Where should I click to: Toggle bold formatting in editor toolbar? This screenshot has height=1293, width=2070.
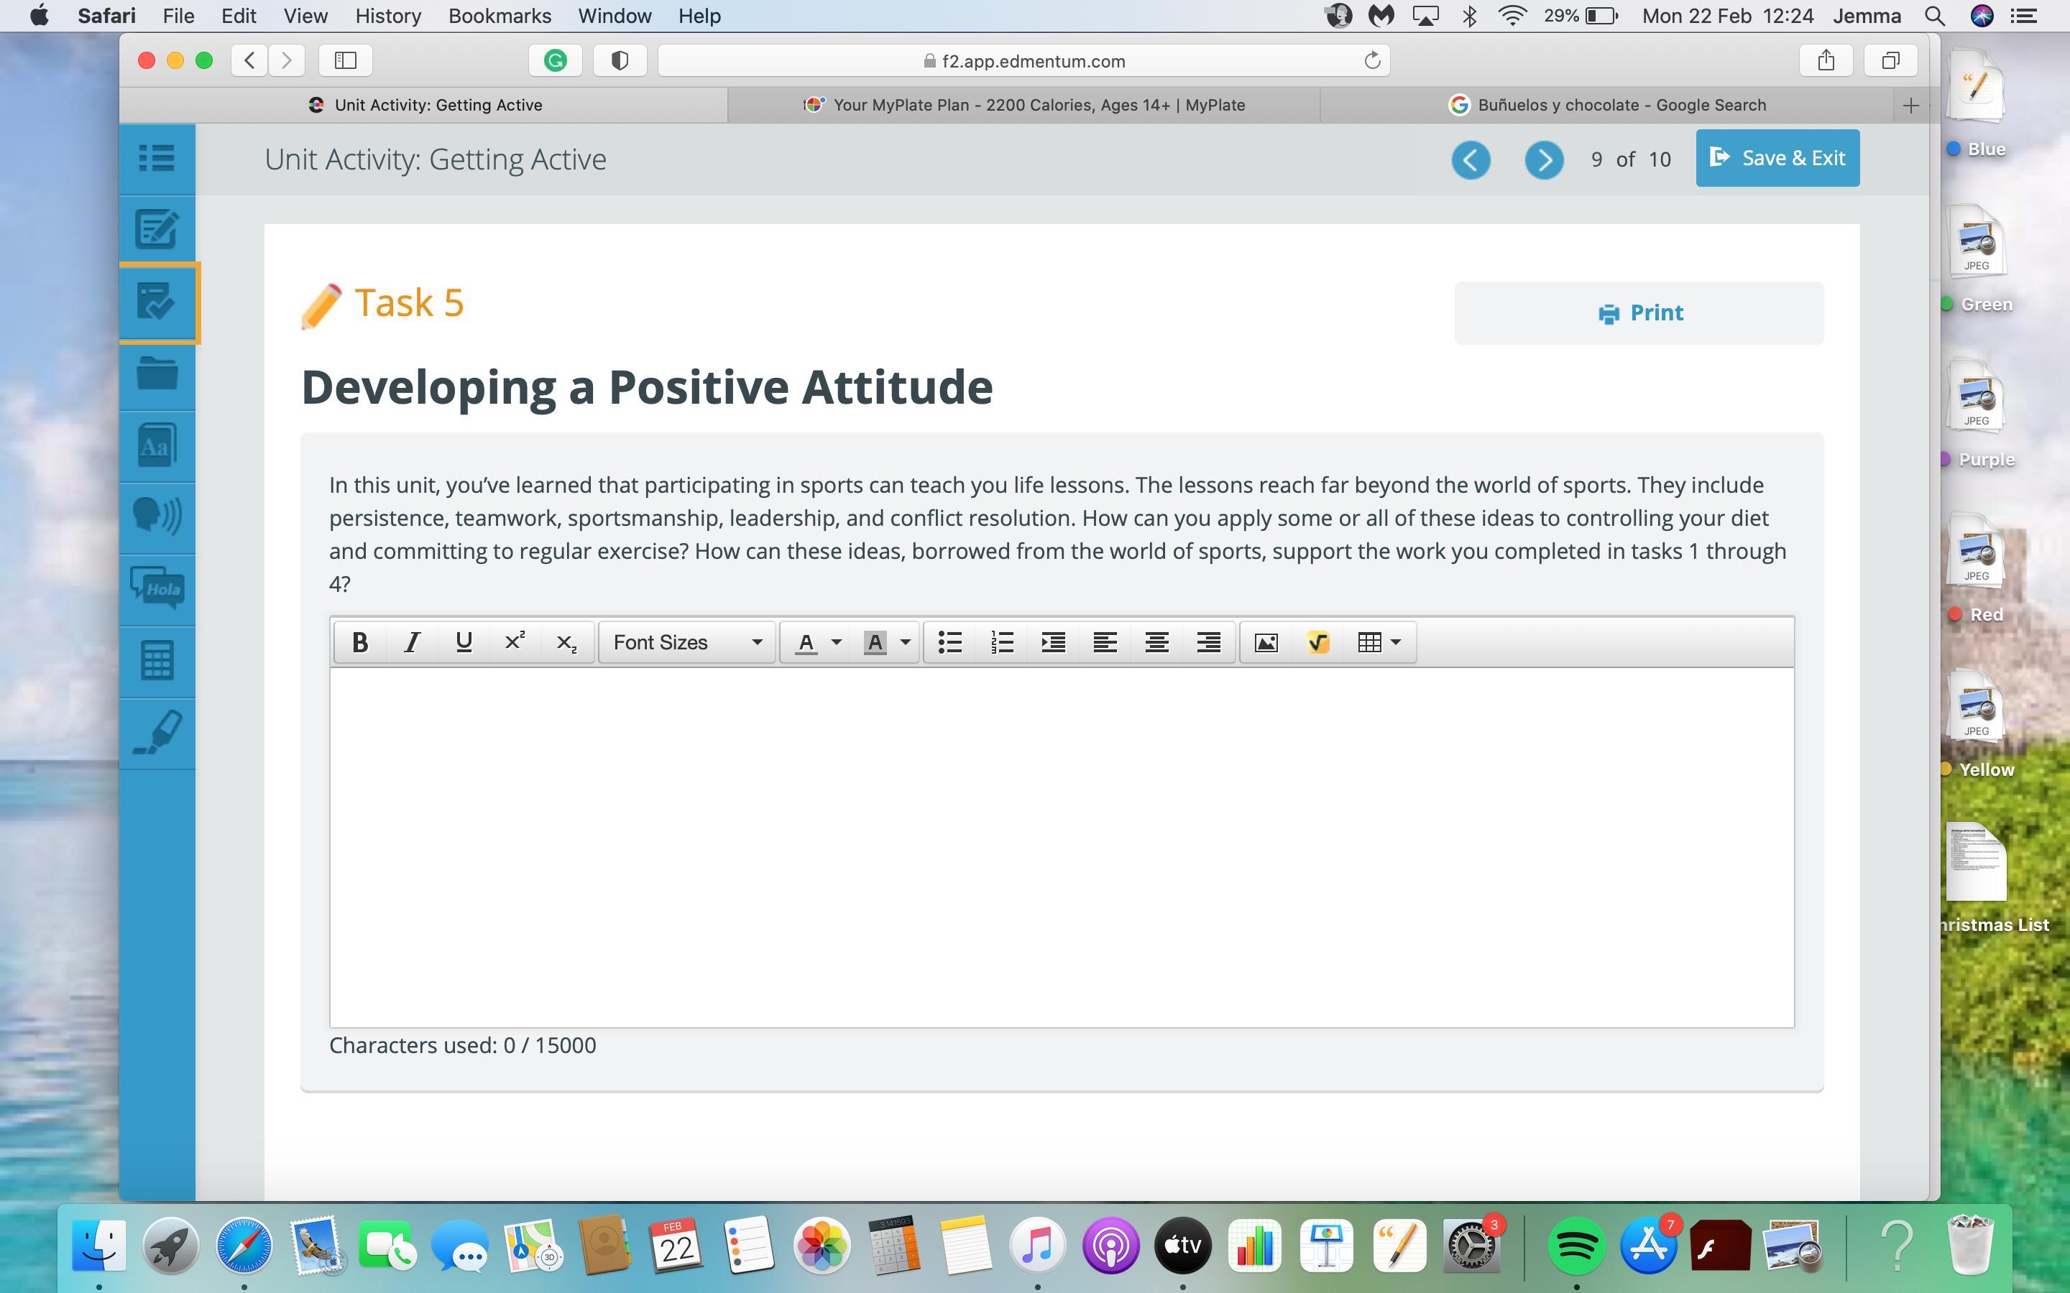pos(360,642)
